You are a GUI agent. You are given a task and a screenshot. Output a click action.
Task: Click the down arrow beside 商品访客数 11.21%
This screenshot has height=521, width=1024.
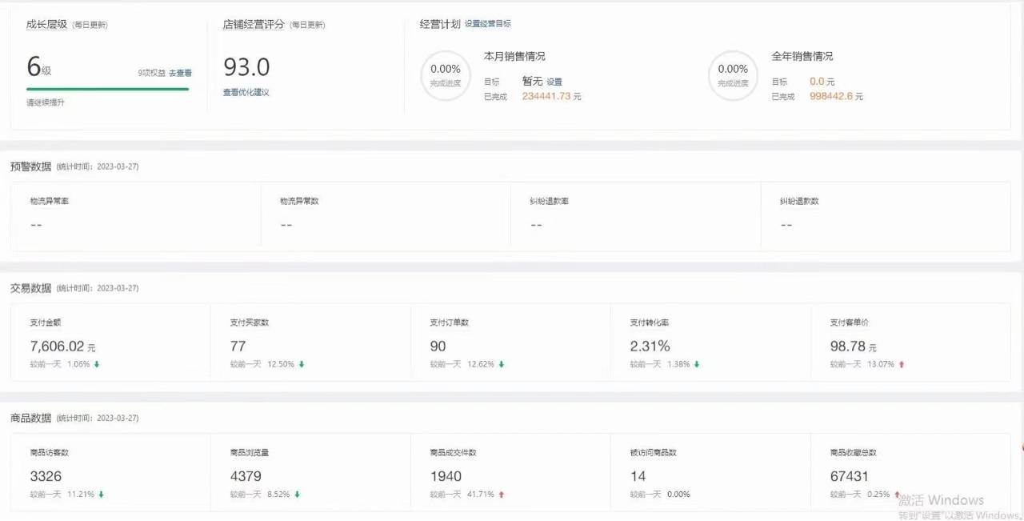click(x=102, y=495)
